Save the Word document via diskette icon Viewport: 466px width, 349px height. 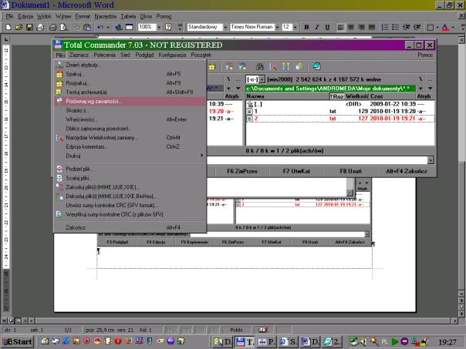tap(29, 27)
